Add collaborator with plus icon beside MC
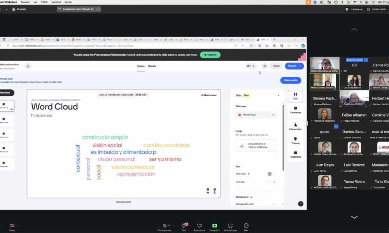 point(254,66)
